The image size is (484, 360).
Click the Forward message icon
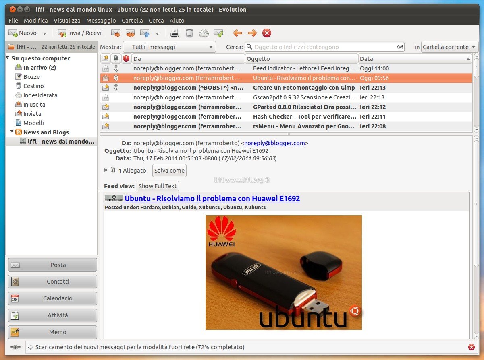(x=145, y=33)
